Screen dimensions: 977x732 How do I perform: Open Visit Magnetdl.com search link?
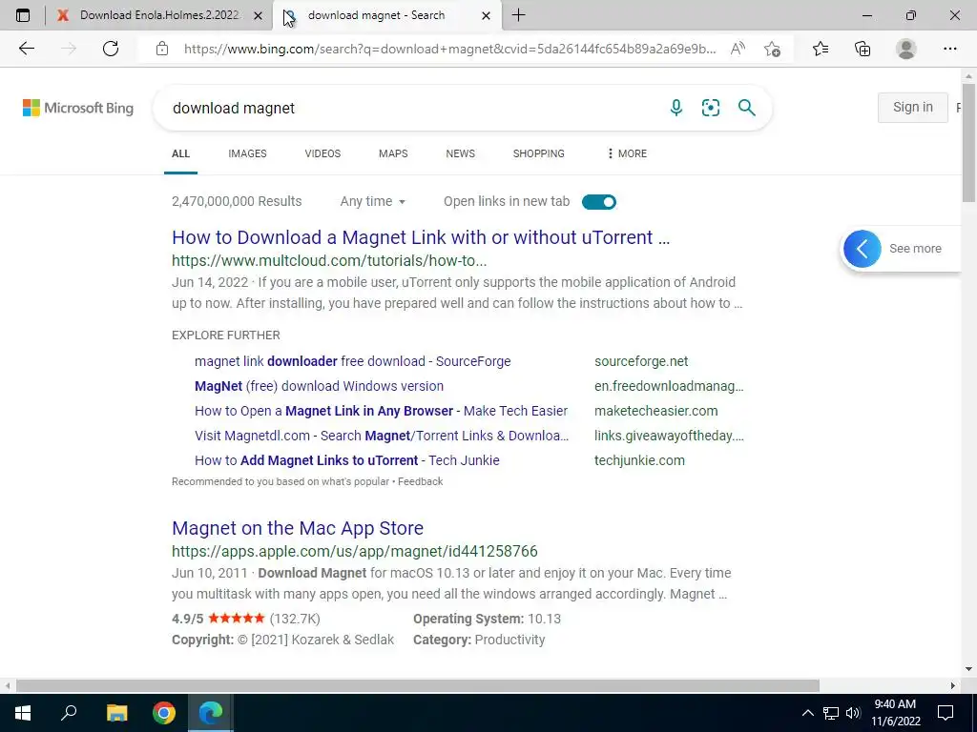coord(382,436)
